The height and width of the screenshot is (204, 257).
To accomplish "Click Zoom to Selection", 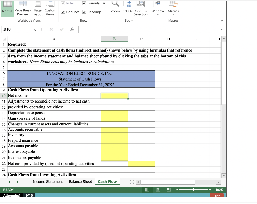I will (141, 8).
